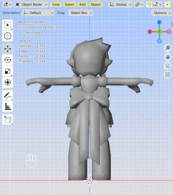Click the Z axis gizmo circle
Image resolution: width=173 pixels, height=195 pixels.
coord(159,23)
